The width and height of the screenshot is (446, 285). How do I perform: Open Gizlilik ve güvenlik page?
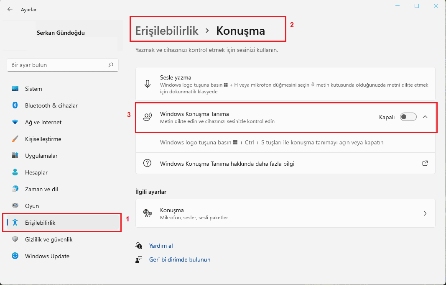[x=63, y=239]
